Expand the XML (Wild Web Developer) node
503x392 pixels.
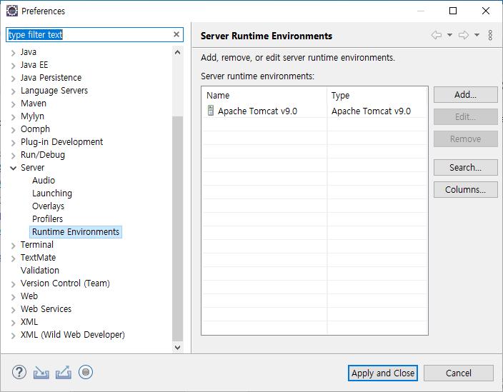[x=13, y=336]
